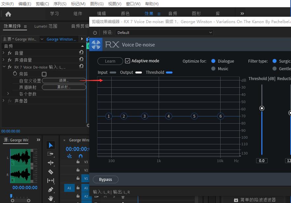Click the iZotope RX logo icon
This screenshot has width=291, height=203.
[96, 44]
